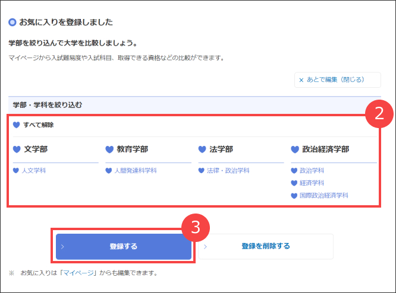Click heart icon beside すべて解除

pos(17,125)
